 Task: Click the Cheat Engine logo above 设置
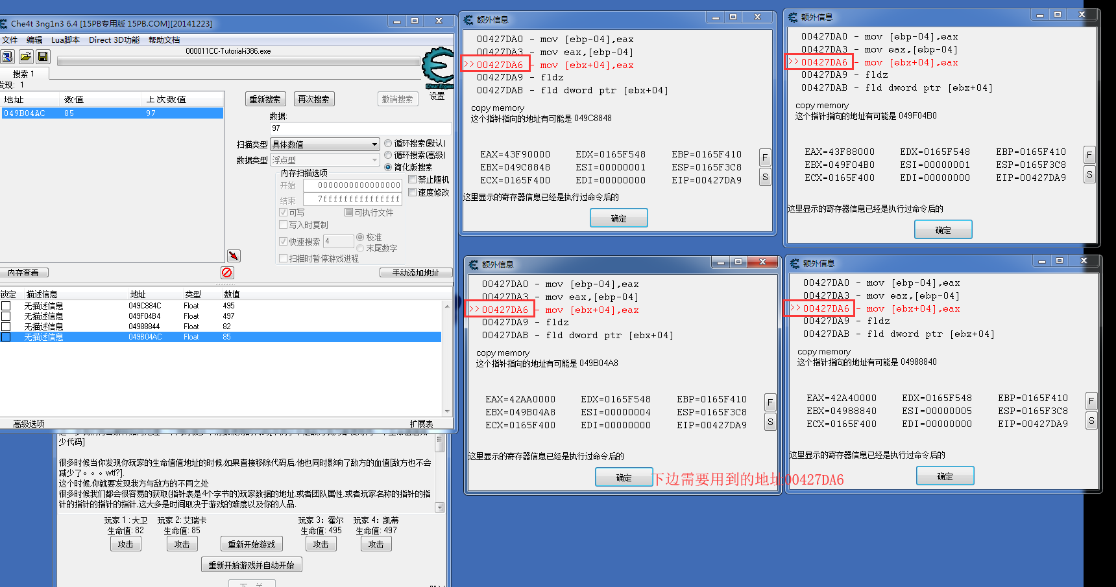coord(437,67)
